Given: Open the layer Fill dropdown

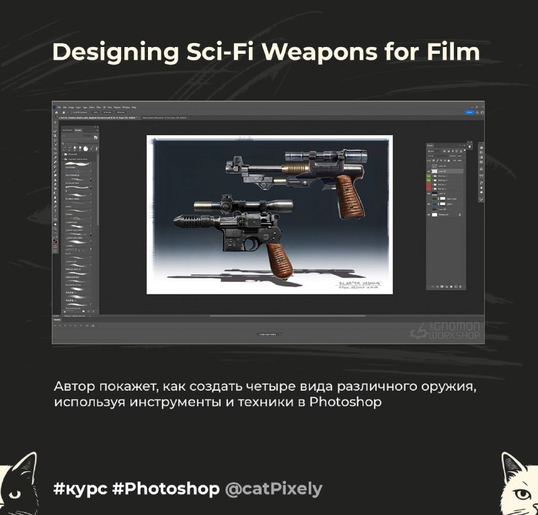Looking at the screenshot, I should point(461,161).
